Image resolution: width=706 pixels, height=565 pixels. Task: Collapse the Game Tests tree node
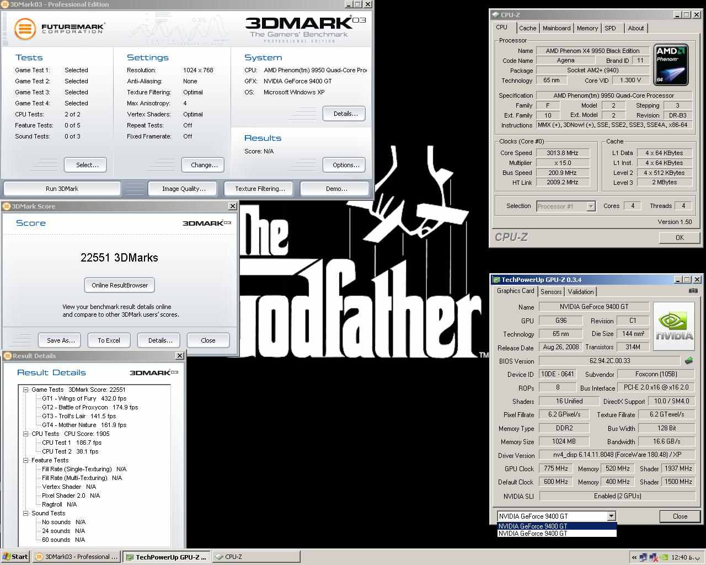pos(25,390)
